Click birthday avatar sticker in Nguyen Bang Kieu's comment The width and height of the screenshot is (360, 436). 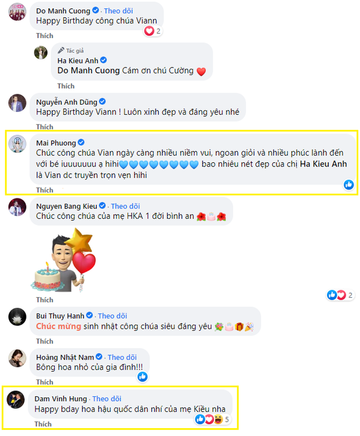(x=64, y=260)
